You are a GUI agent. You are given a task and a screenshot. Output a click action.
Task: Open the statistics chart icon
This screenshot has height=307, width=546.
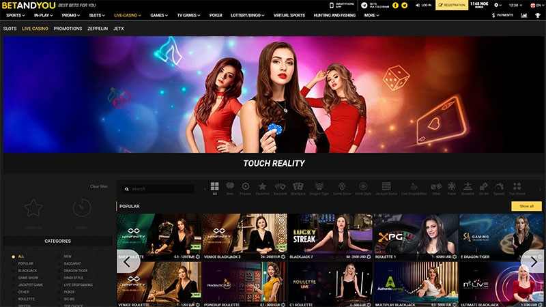point(523,15)
